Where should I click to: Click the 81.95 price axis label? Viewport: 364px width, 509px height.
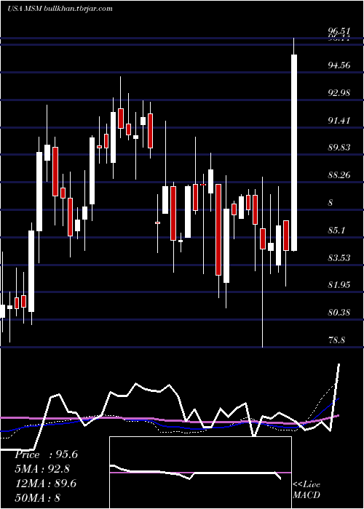(x=339, y=285)
